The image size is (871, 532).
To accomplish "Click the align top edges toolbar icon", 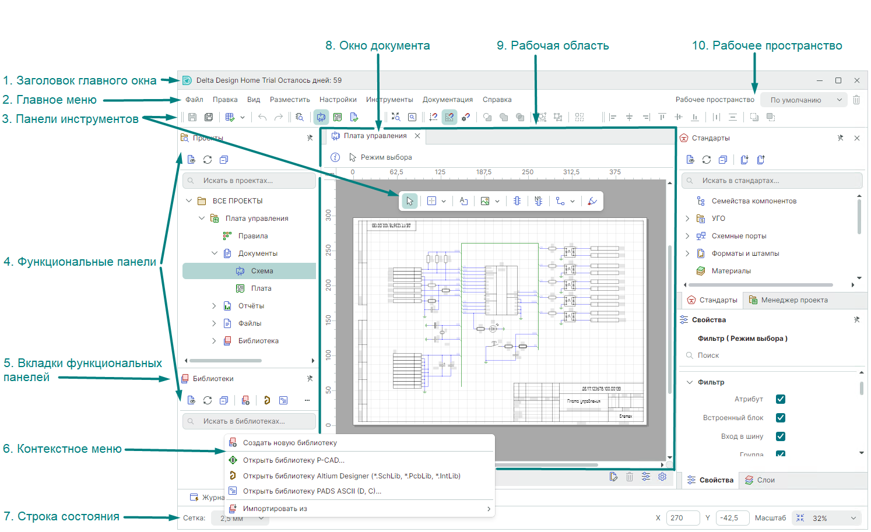I will (x=662, y=117).
